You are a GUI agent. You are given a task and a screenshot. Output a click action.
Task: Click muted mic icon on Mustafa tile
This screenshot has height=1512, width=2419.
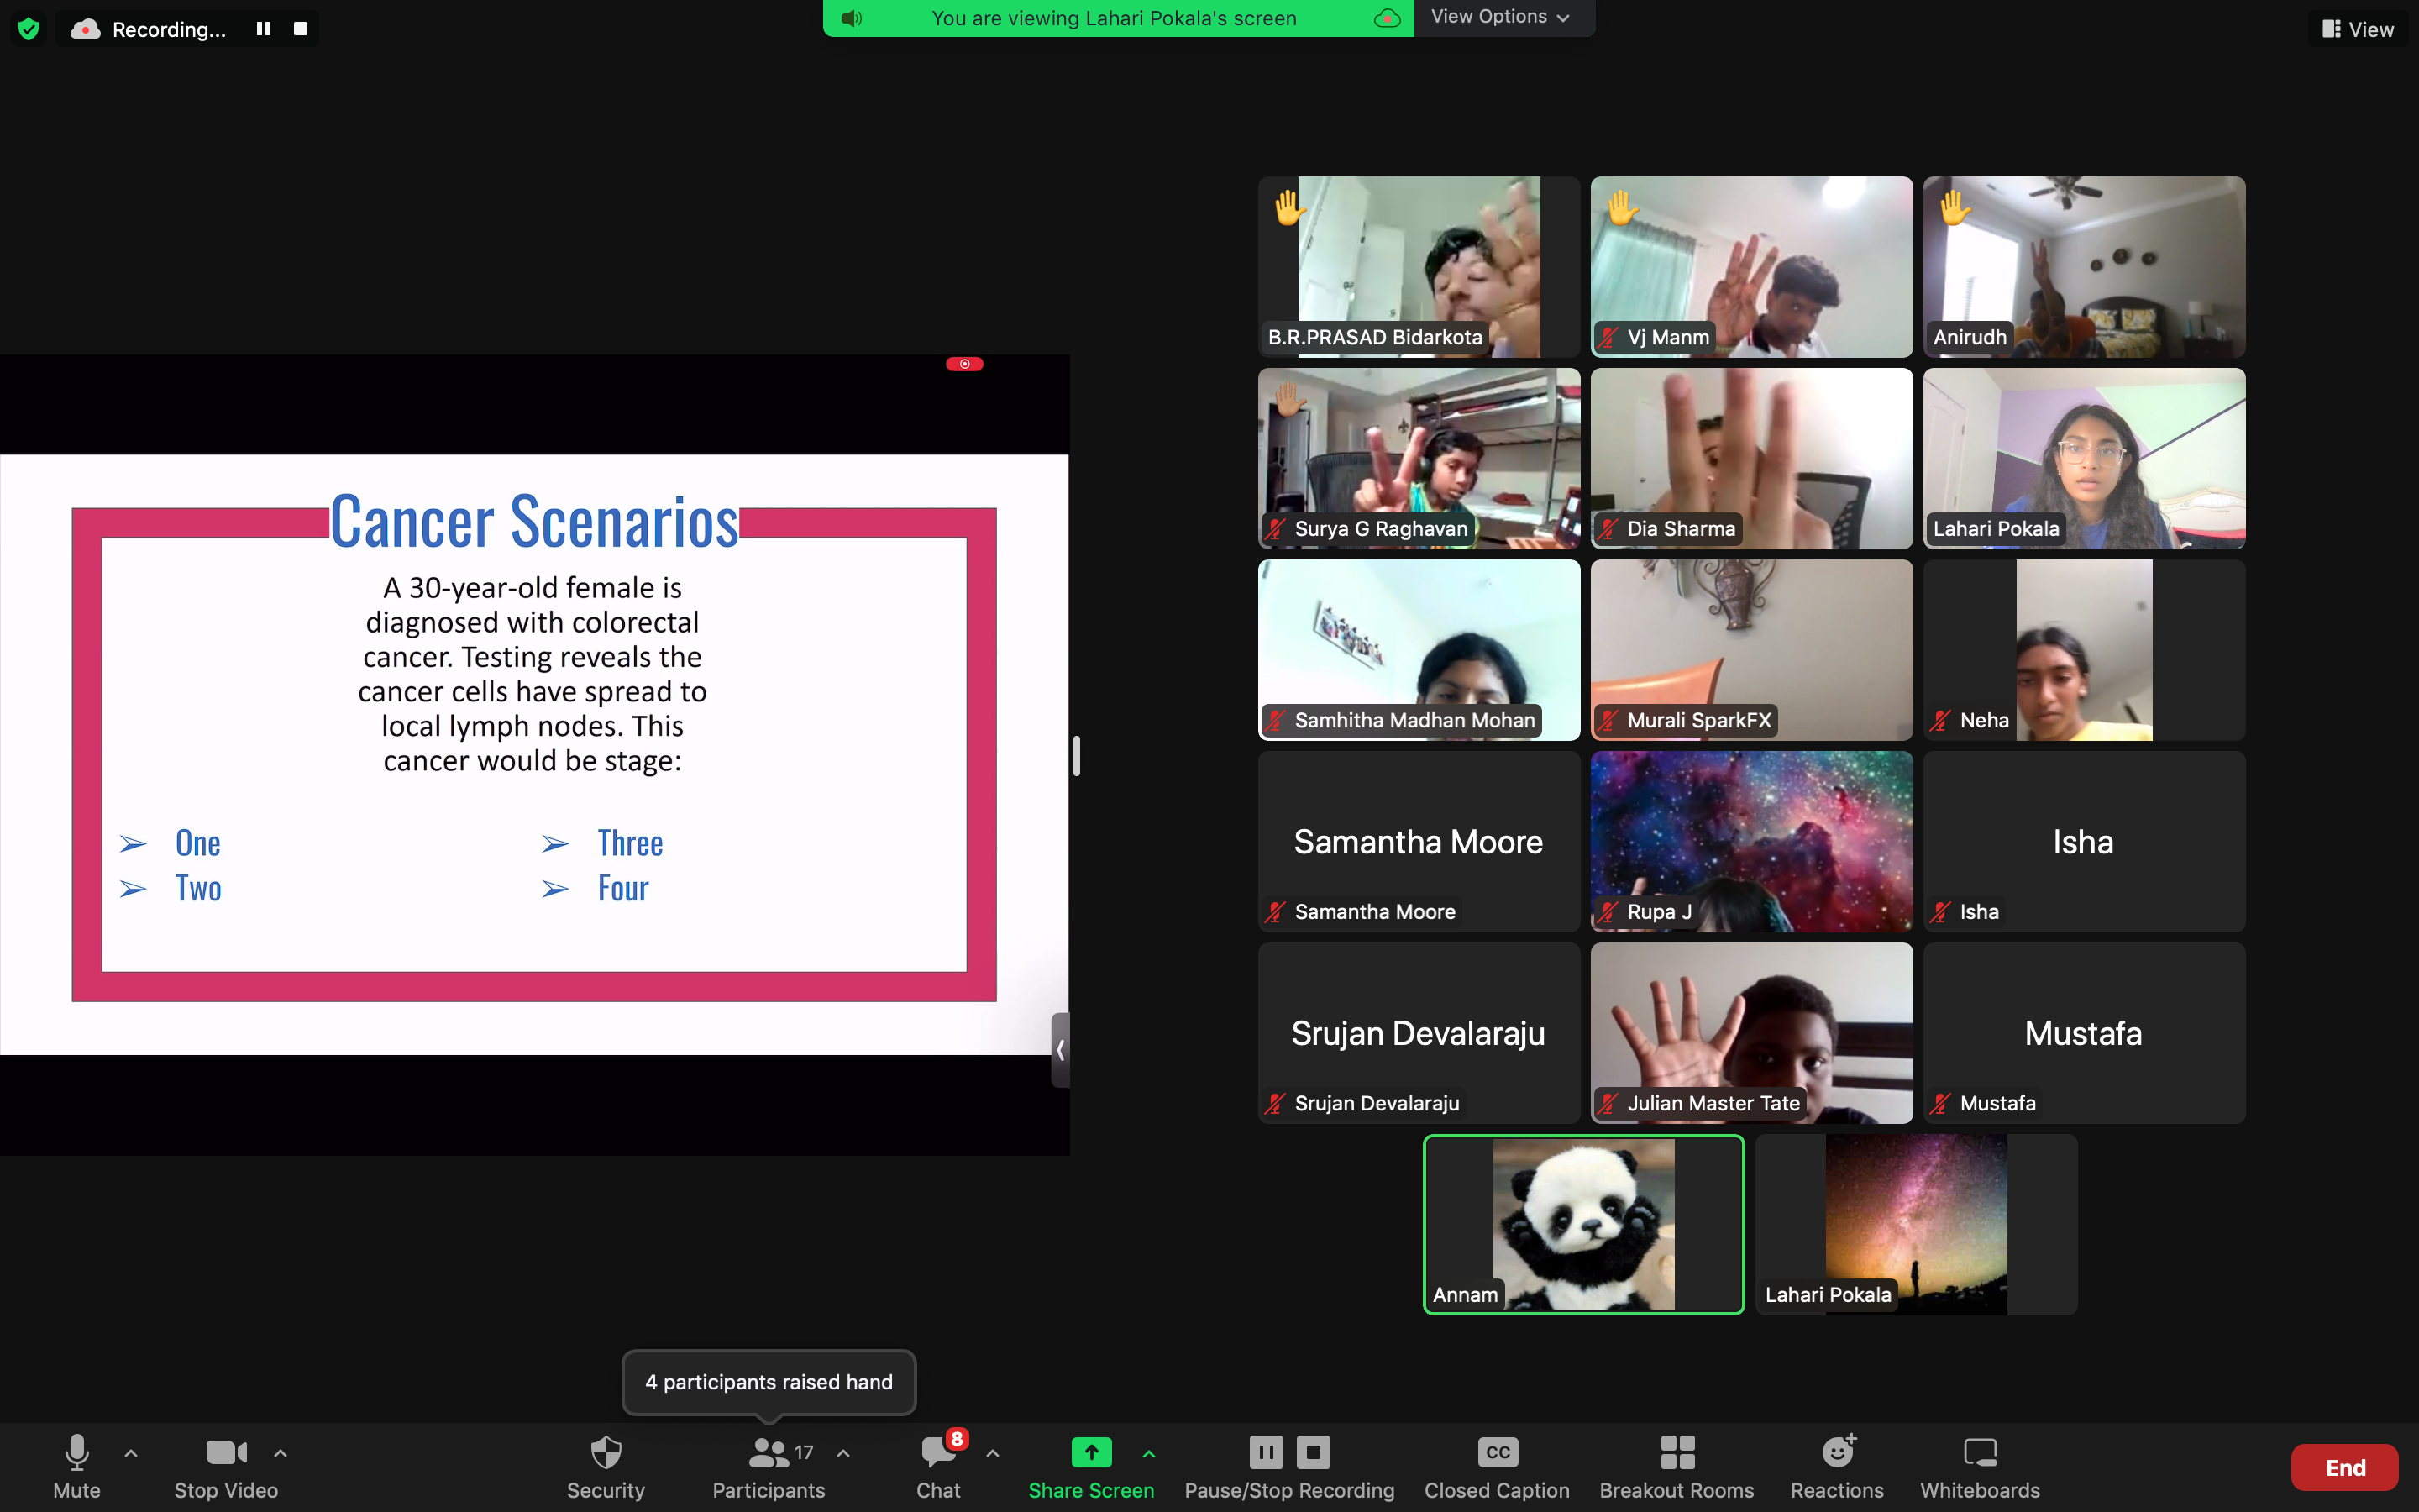(x=1940, y=1103)
